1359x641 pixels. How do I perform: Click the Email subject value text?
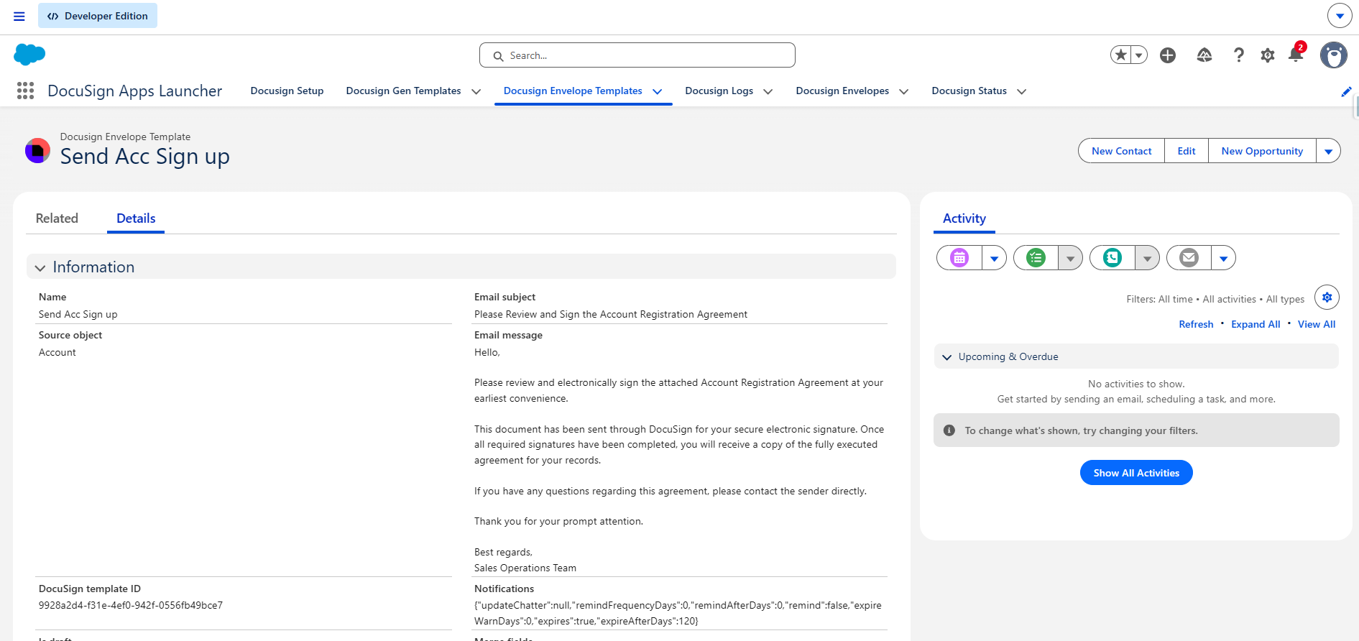click(x=611, y=314)
